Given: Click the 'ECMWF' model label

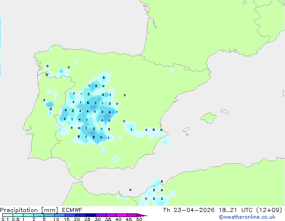Looking at the screenshot, I should click(x=72, y=210).
